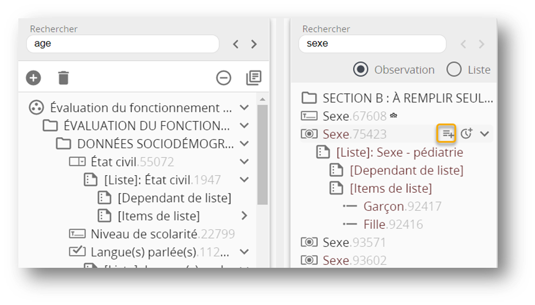Click the copy library icon in left toolbar
The image size is (535, 305).
point(253,77)
